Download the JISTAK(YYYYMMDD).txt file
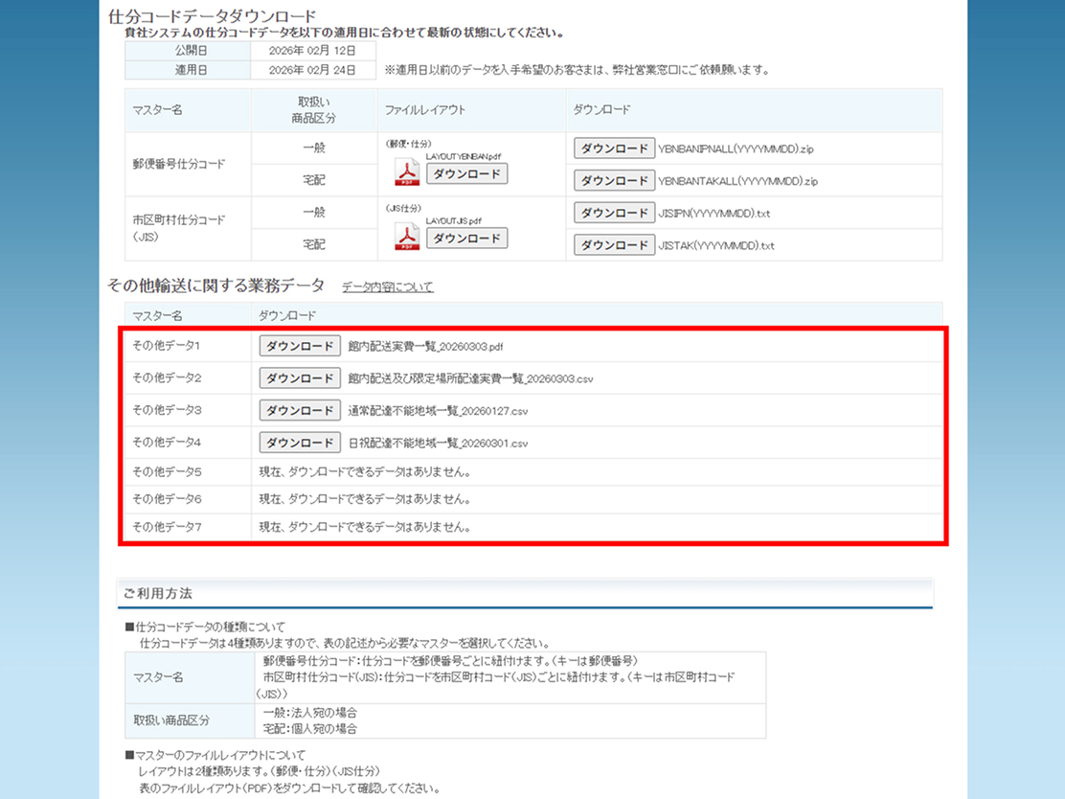The image size is (1065, 799). tap(614, 244)
